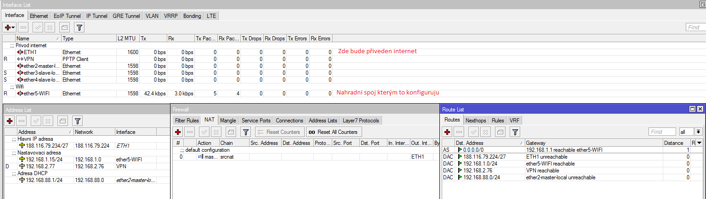Open EoIP Tunnel tab

point(67,16)
